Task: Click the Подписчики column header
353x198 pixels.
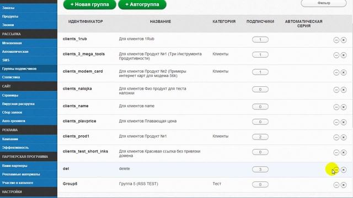Action: (260, 21)
